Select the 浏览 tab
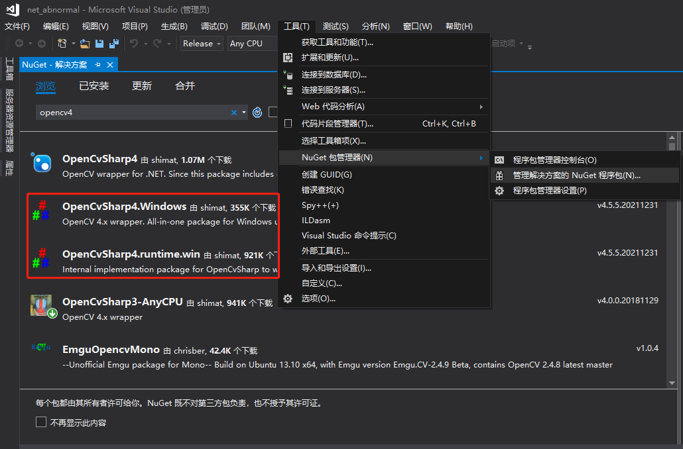Image resolution: width=683 pixels, height=449 pixels. tap(46, 85)
